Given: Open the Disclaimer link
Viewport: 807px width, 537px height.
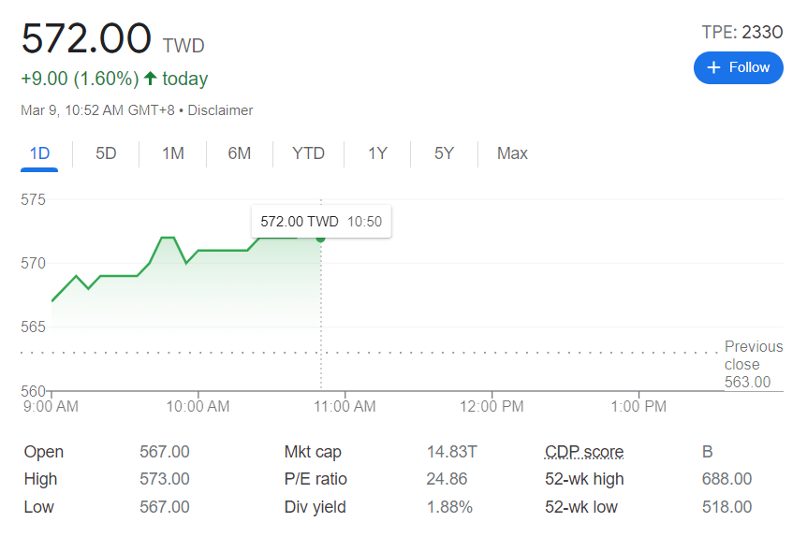Looking at the screenshot, I should (221, 110).
